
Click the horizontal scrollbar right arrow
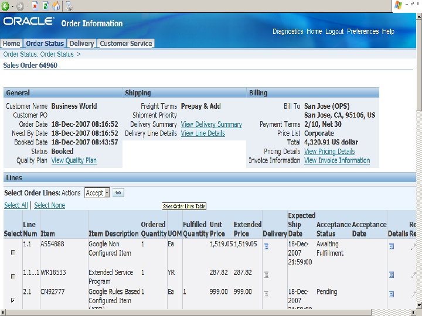413,312
